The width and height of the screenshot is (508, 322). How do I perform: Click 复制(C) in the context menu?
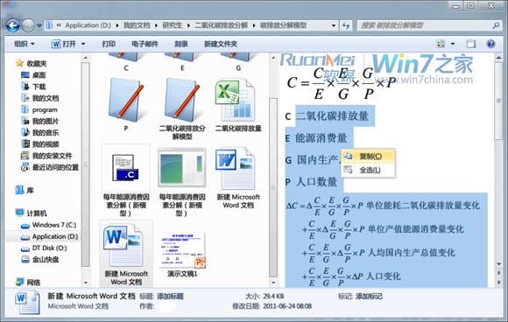[368, 157]
